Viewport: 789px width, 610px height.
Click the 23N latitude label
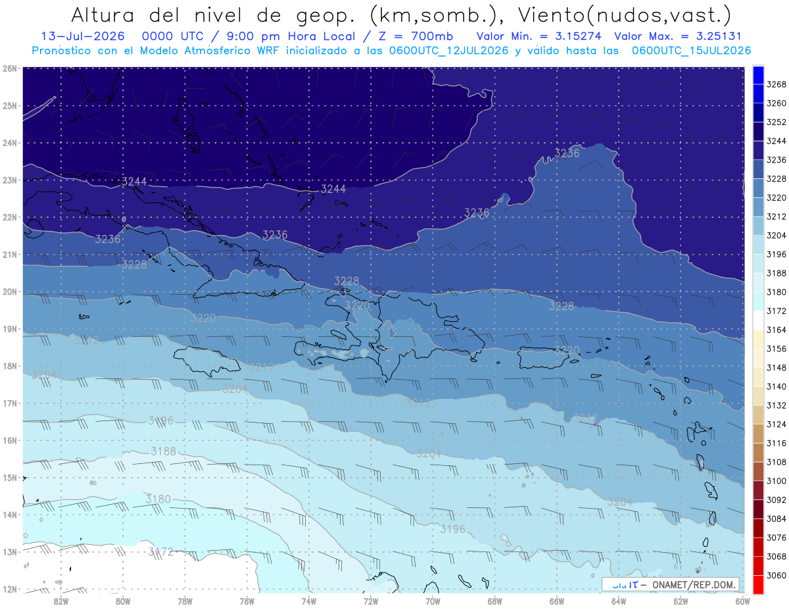point(10,180)
